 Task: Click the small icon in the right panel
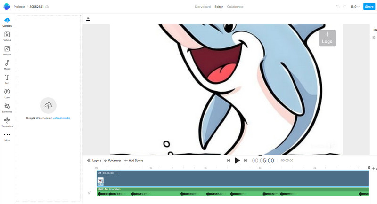tap(374, 38)
